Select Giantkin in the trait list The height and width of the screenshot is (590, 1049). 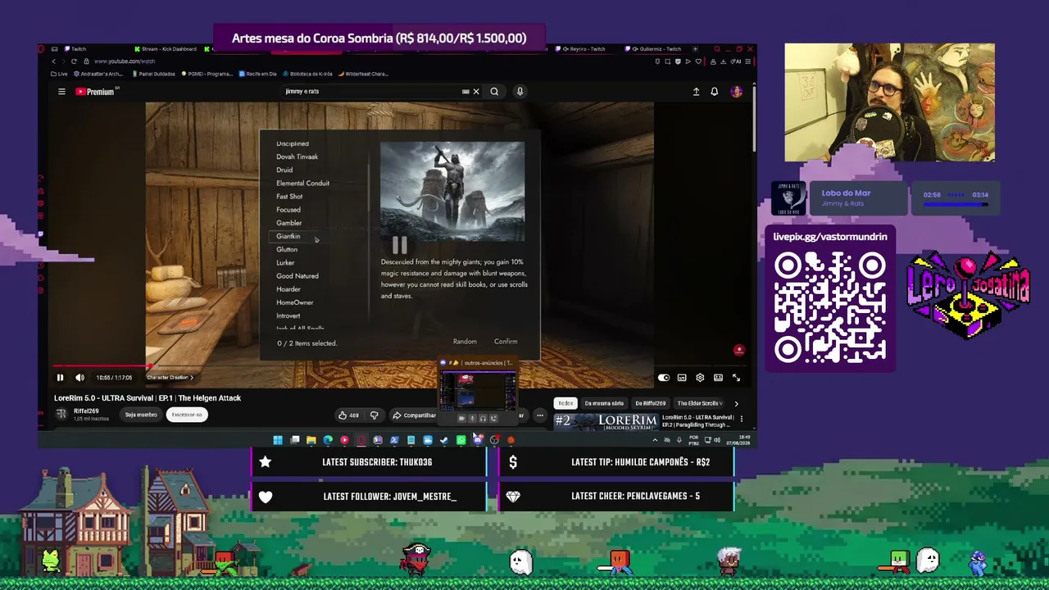288,236
